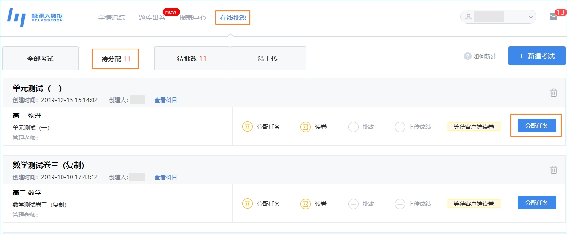Click 分配任务 button for 高一 物理
The width and height of the screenshot is (567, 234).
click(536, 126)
